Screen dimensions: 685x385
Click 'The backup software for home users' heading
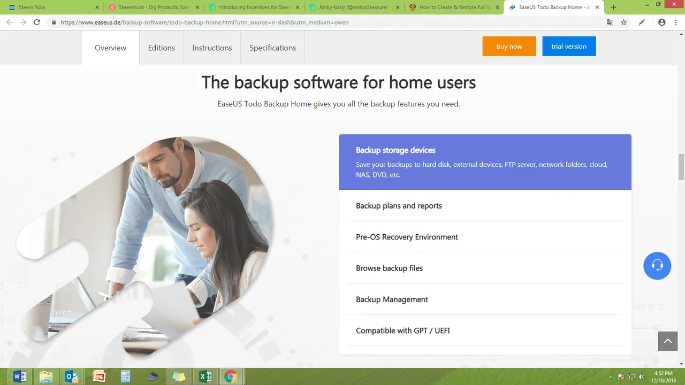pyautogui.click(x=339, y=82)
